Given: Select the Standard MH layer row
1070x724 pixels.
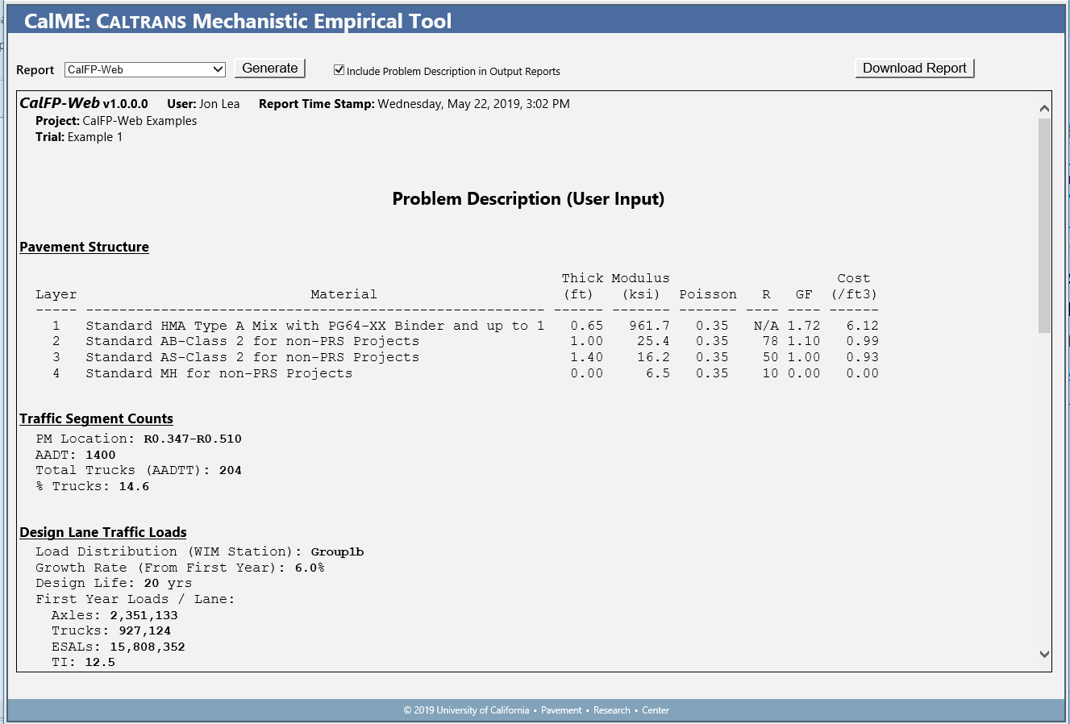Looking at the screenshot, I should point(219,373).
